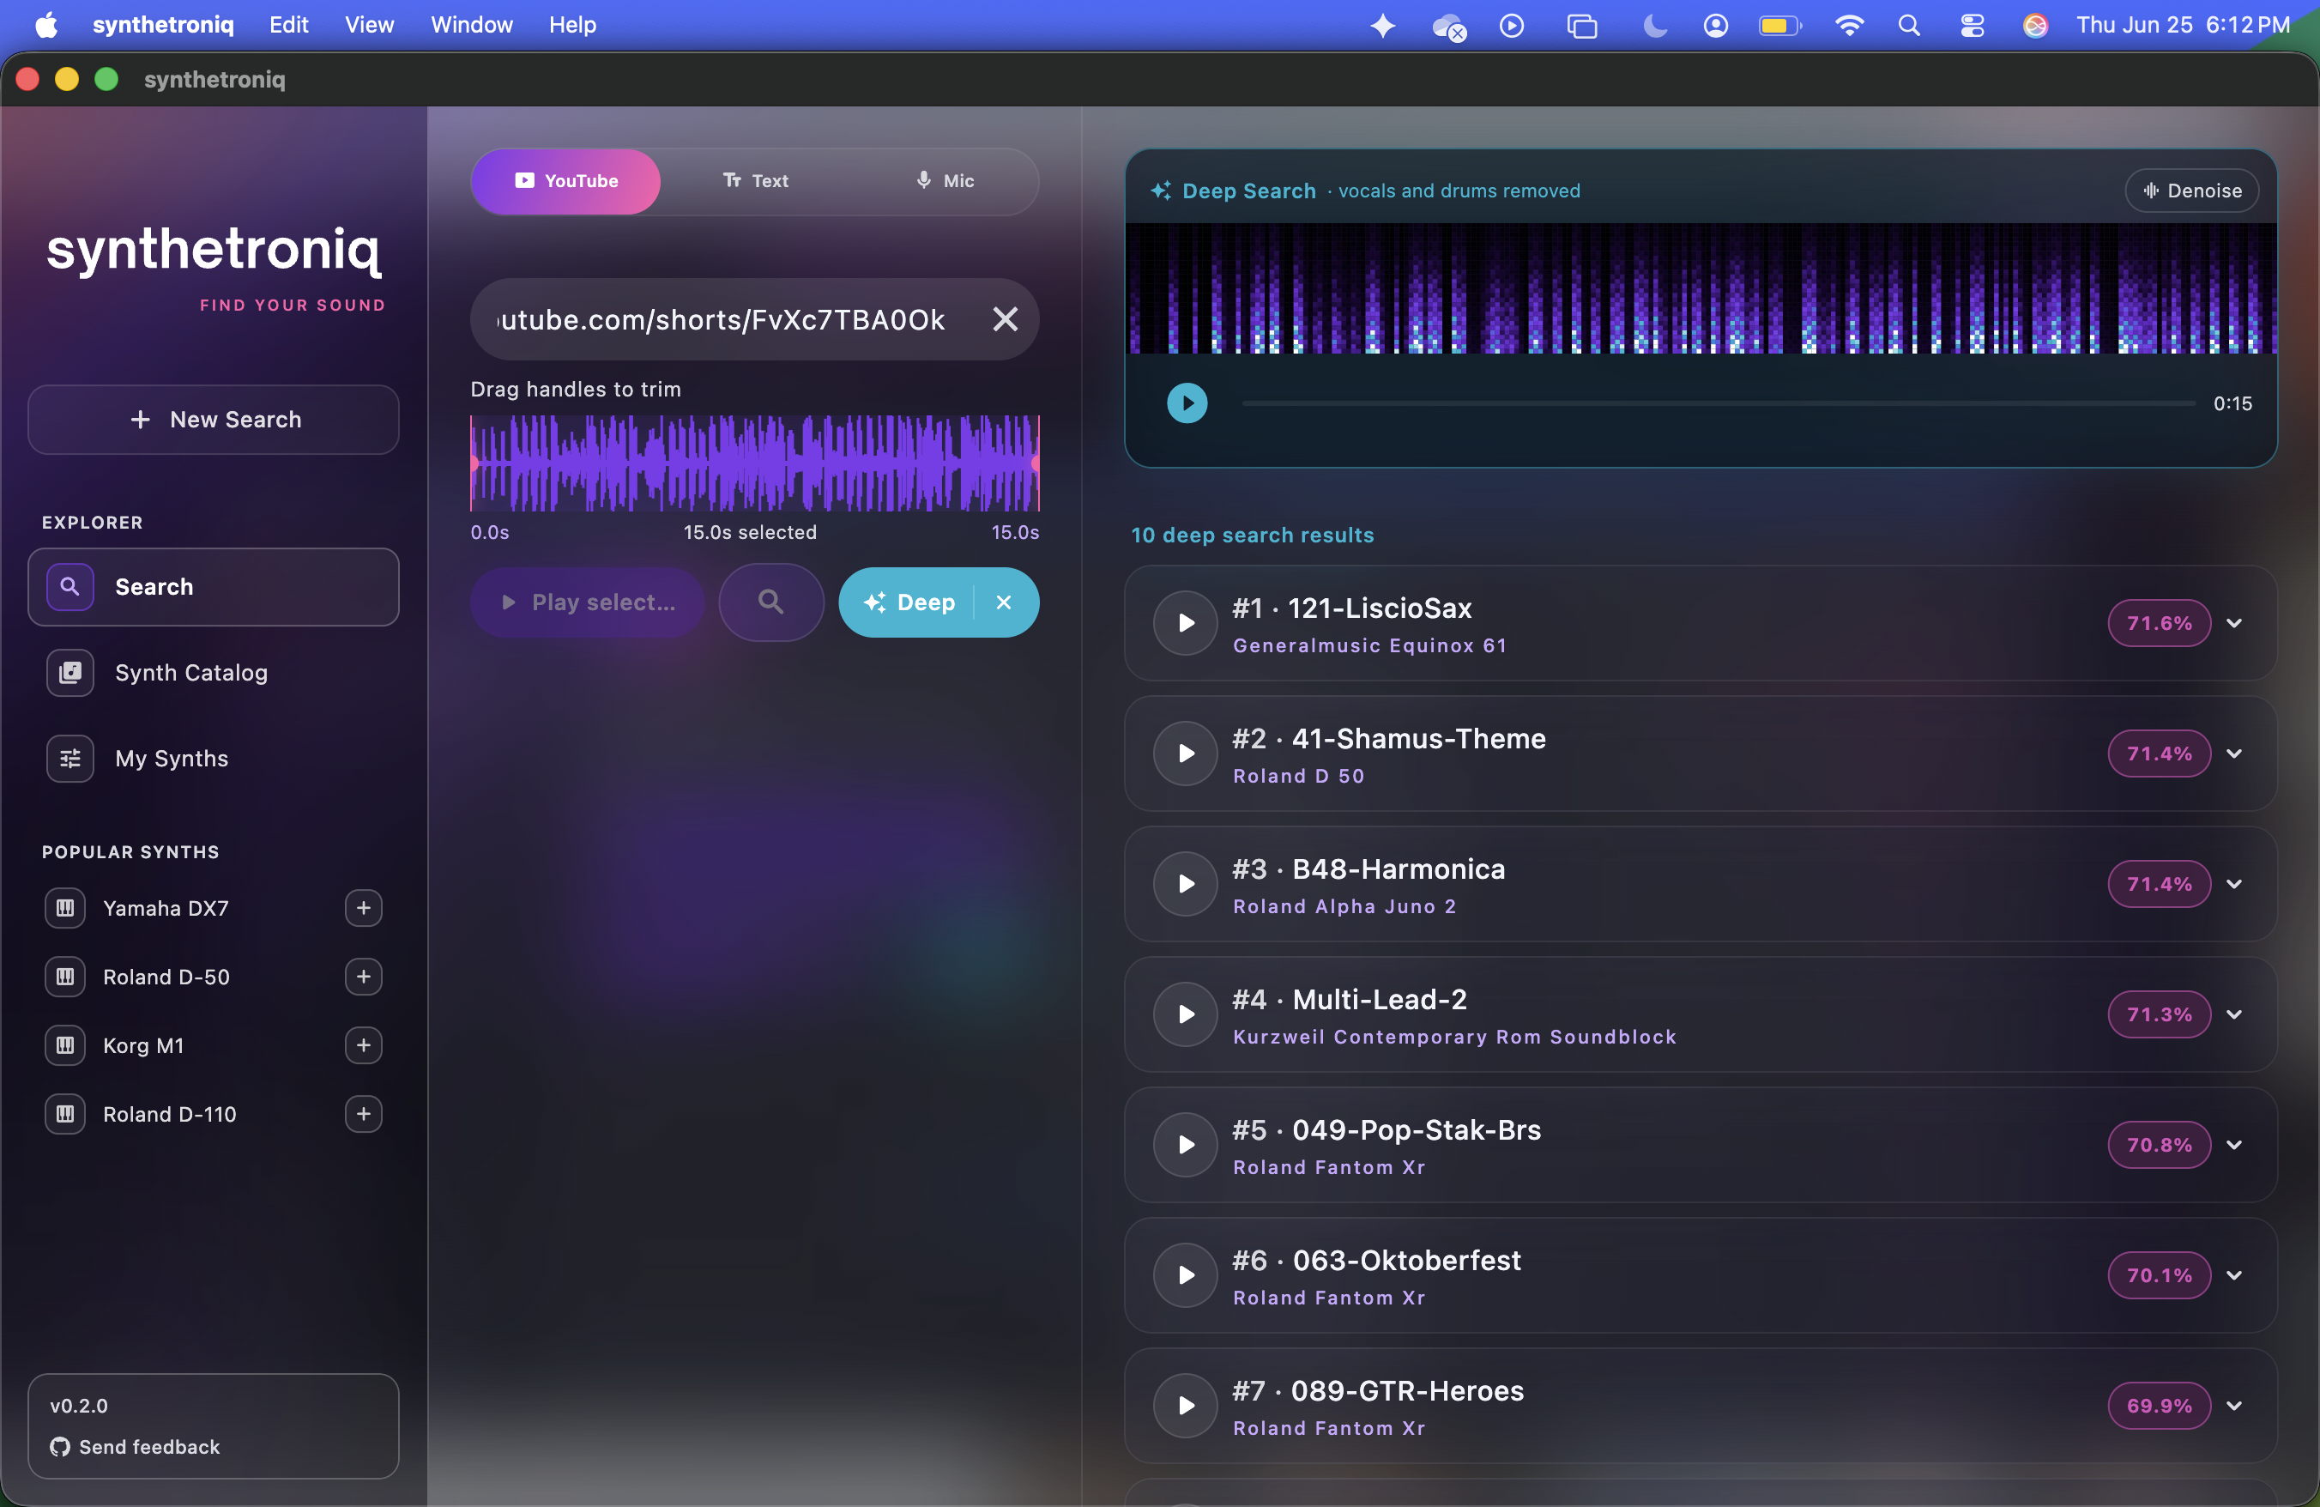Toggle the Denoise option
This screenshot has width=2320, height=1507.
(2192, 191)
